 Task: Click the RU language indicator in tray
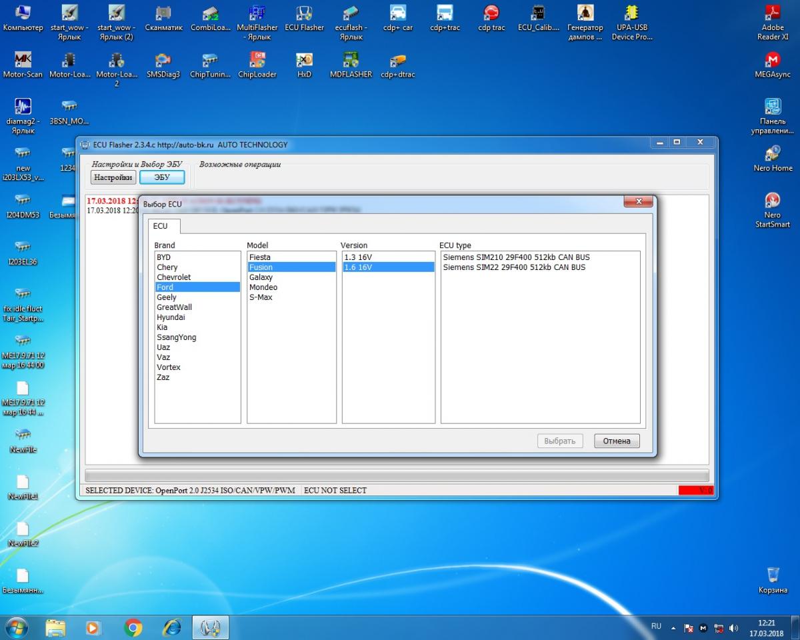click(656, 627)
